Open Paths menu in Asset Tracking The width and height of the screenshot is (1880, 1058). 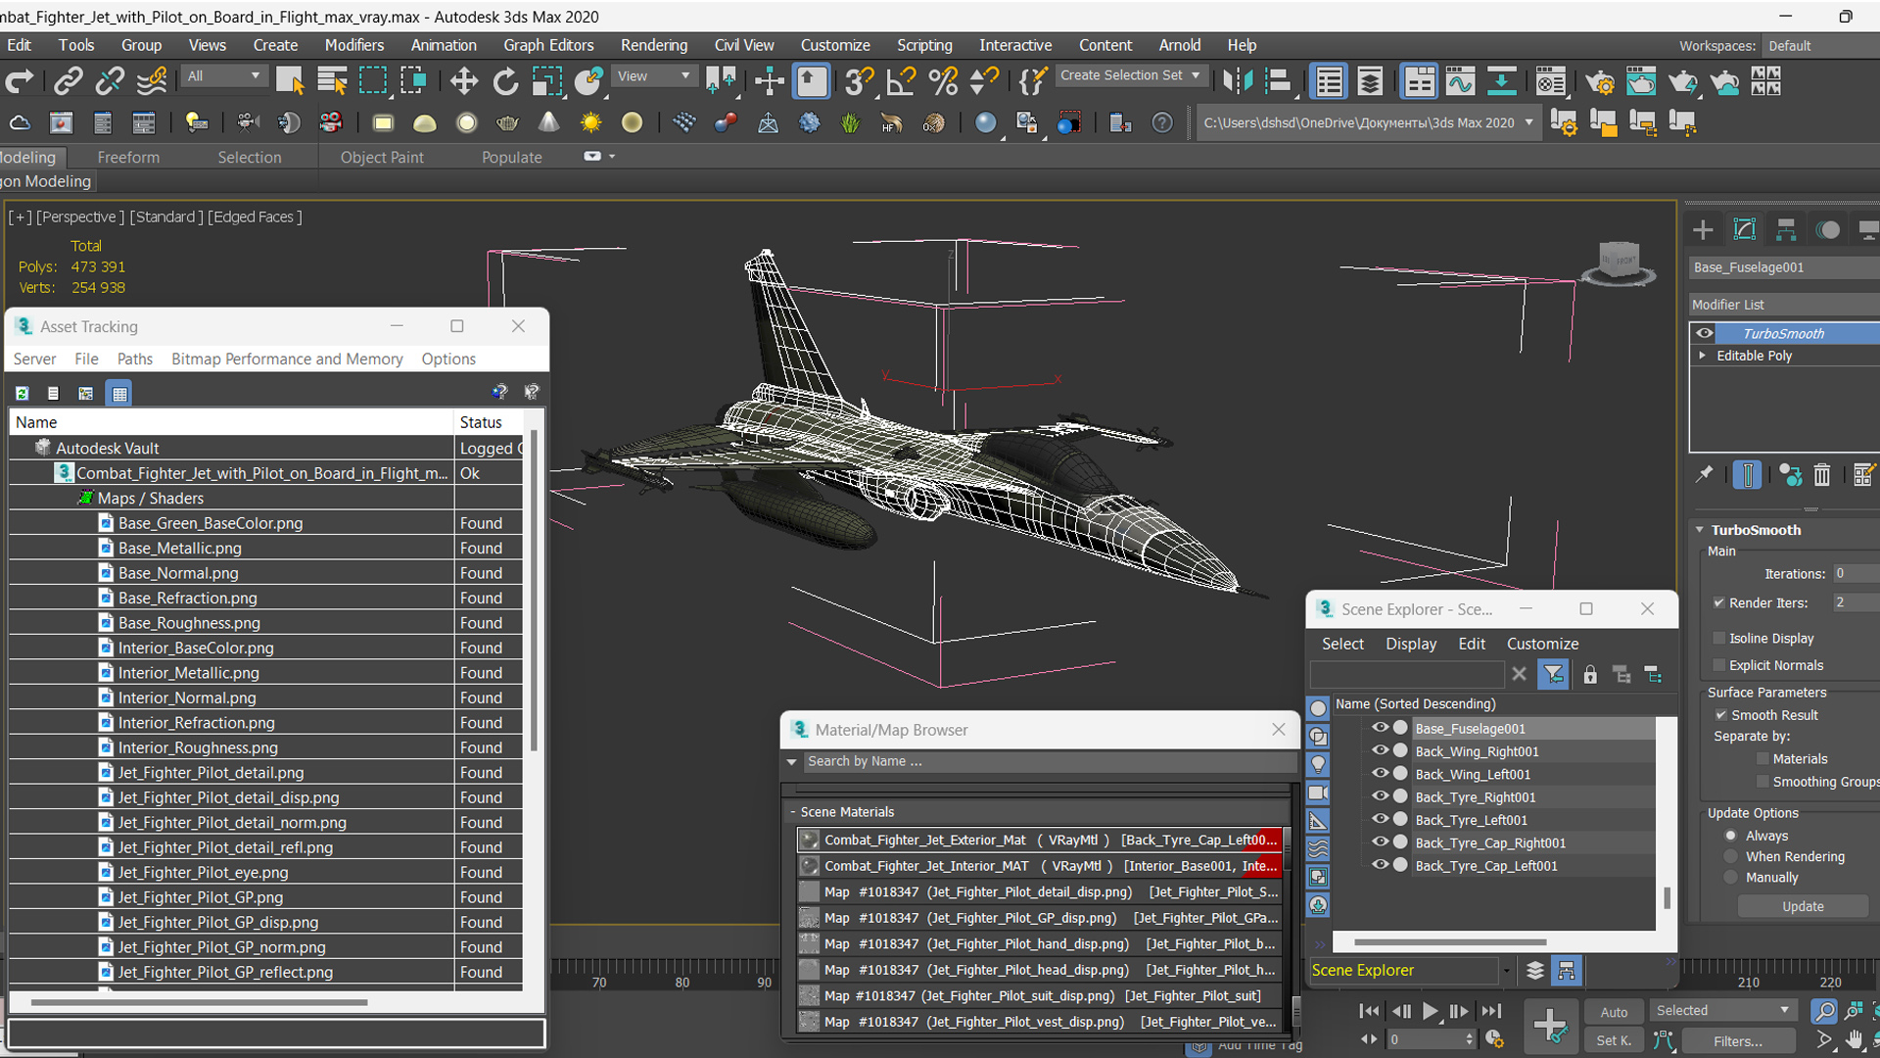point(135,360)
